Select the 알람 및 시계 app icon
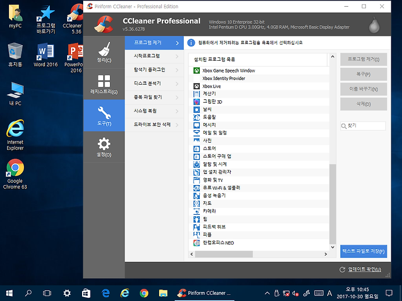This screenshot has width=402, height=301. pyautogui.click(x=197, y=164)
